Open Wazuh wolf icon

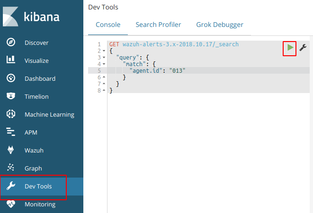pos(11,150)
